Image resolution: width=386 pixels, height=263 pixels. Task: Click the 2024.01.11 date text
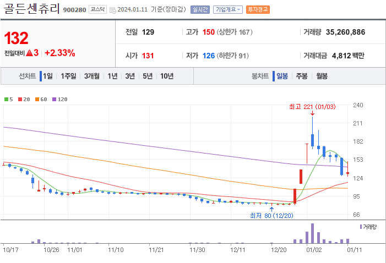133,9
